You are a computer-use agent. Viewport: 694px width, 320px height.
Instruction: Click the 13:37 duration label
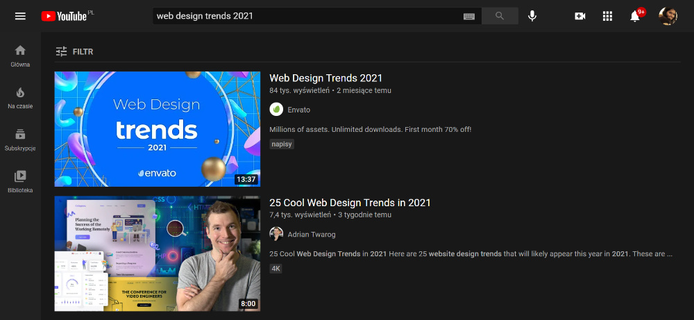coord(246,179)
